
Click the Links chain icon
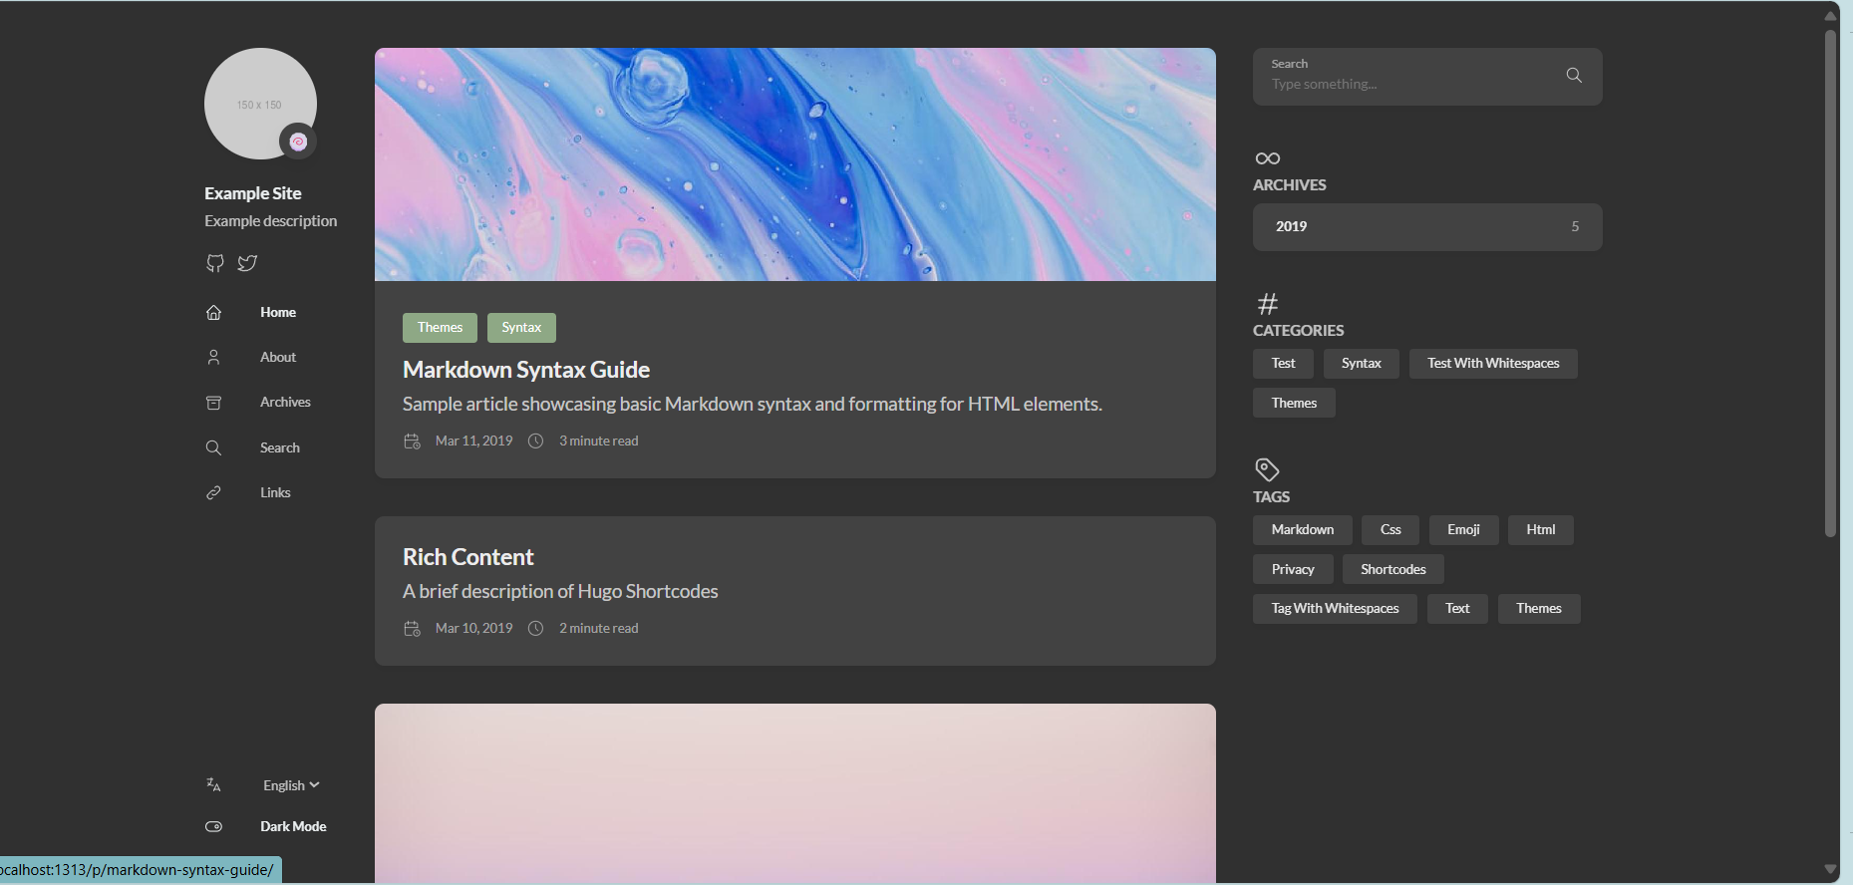213,493
